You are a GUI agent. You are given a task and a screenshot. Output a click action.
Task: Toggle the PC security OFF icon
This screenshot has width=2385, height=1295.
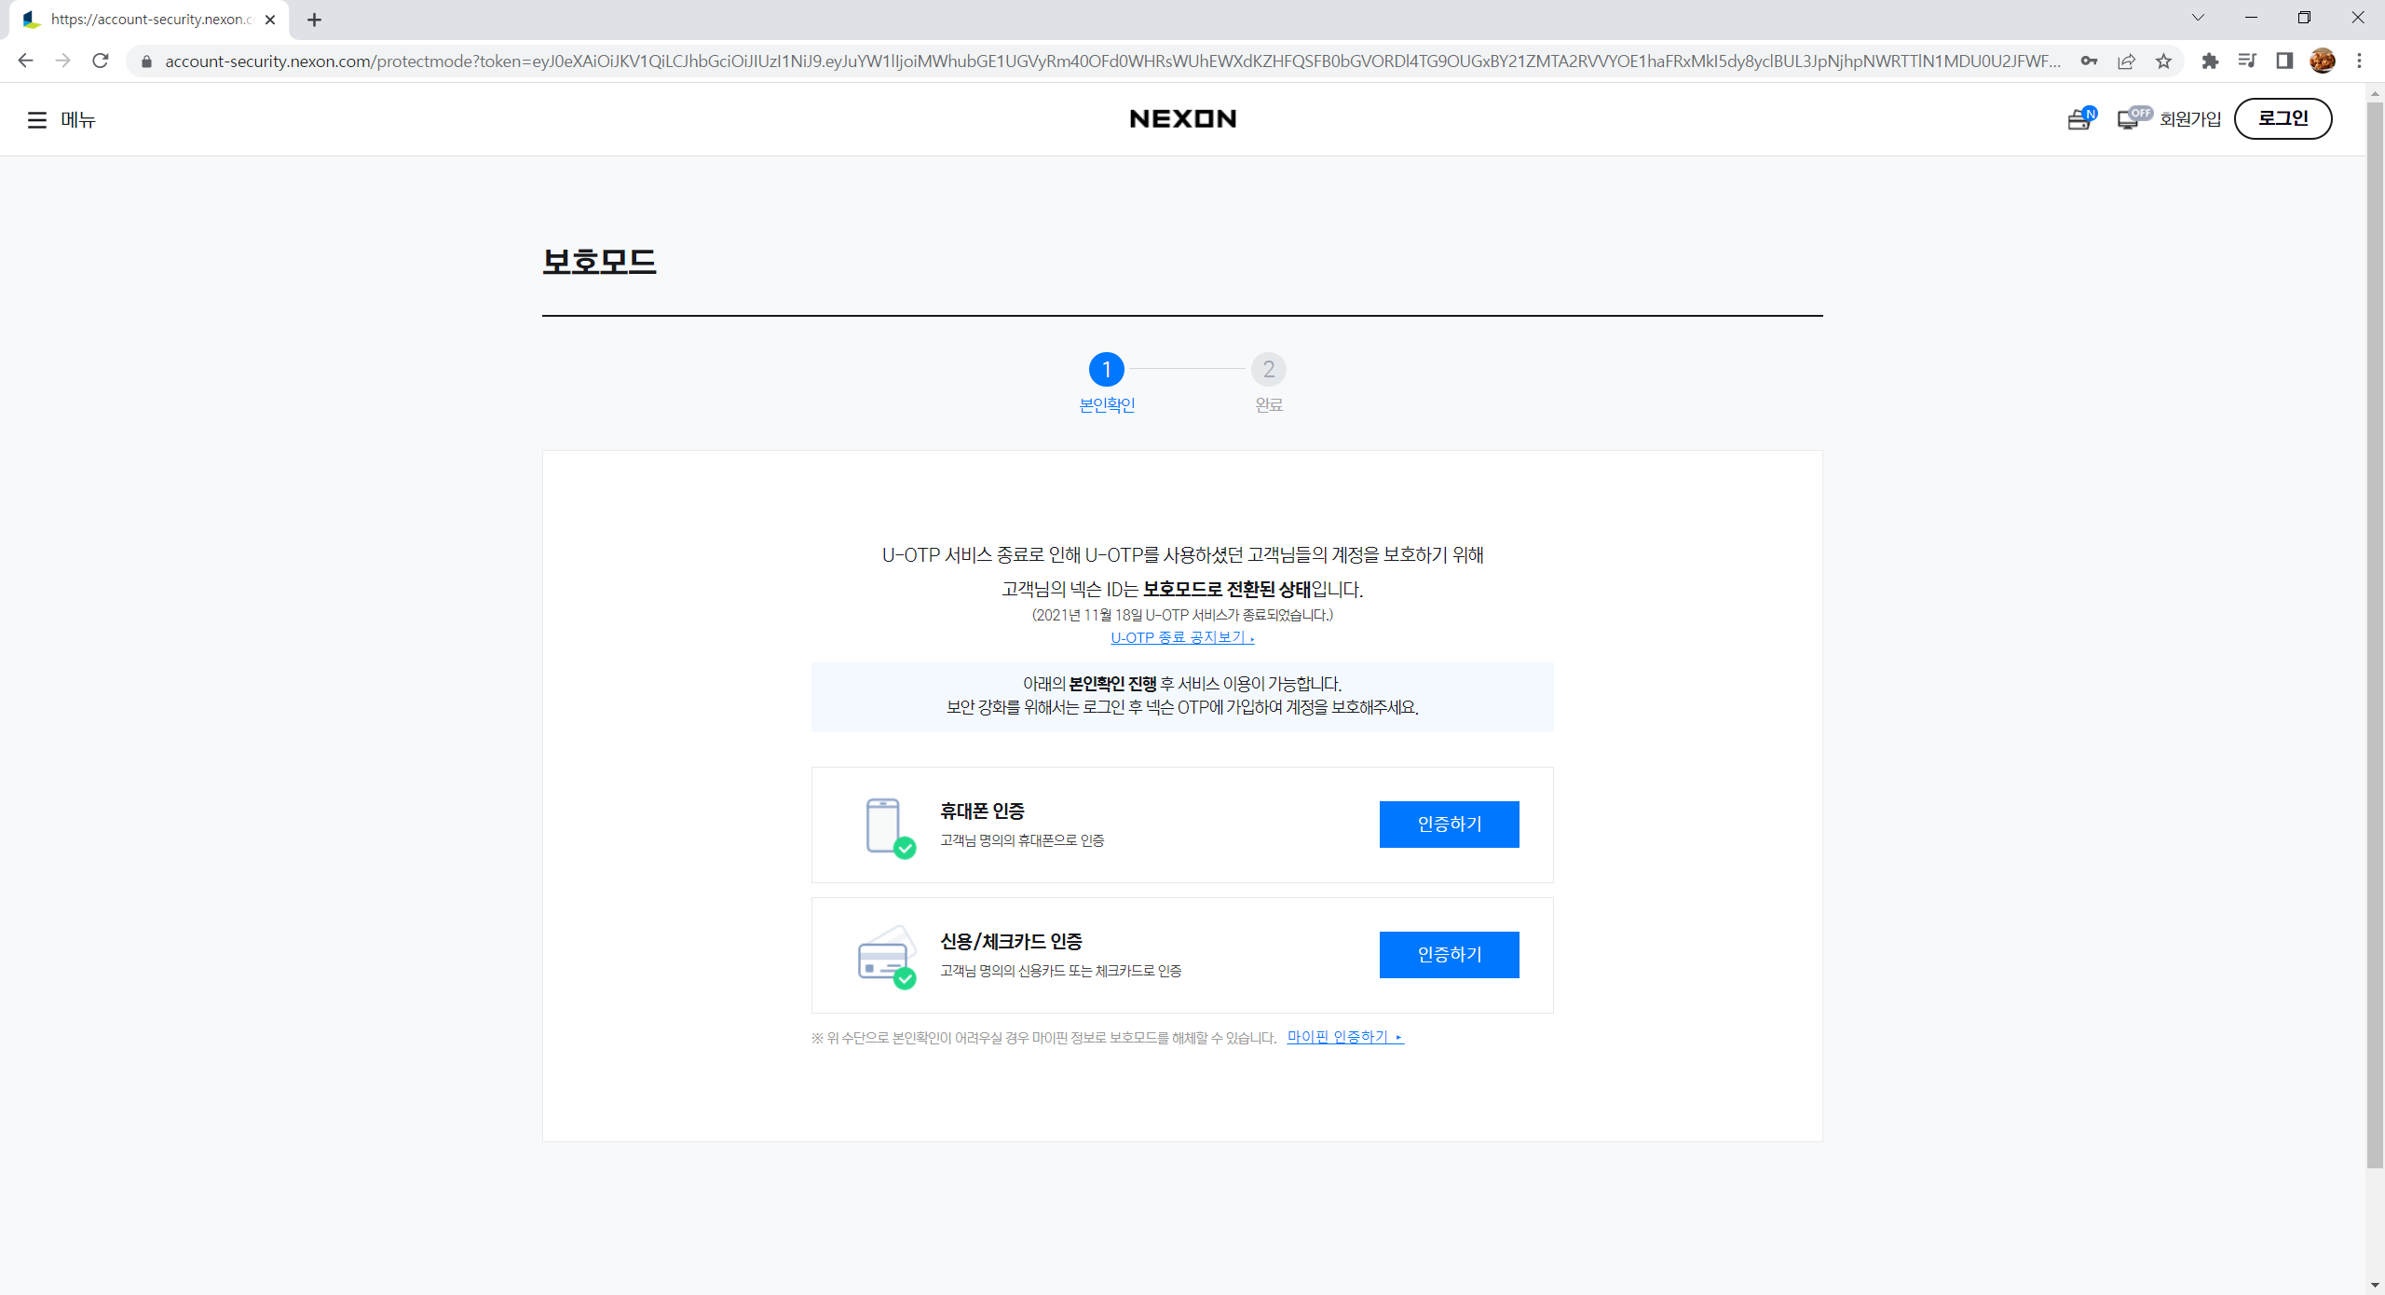(2133, 118)
